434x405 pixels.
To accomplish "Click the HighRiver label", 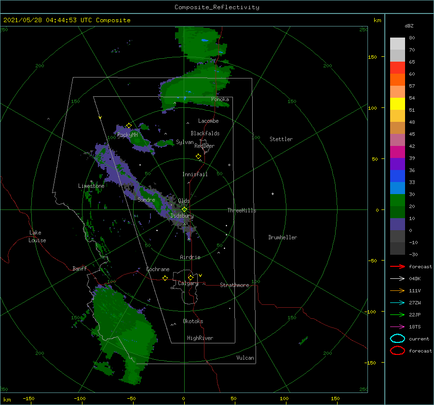I will [x=200, y=338].
